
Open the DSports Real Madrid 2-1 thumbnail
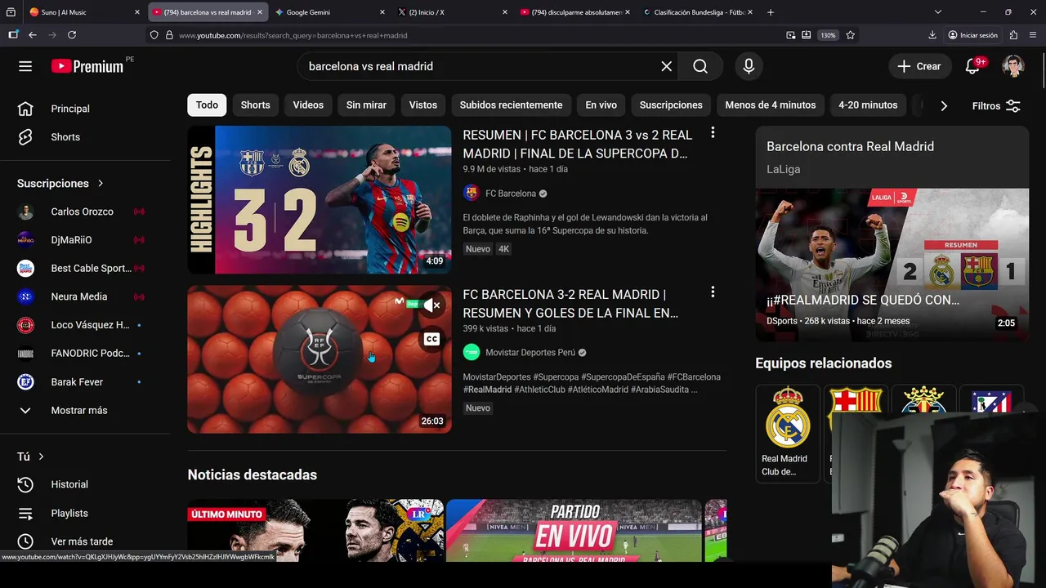coord(892,265)
